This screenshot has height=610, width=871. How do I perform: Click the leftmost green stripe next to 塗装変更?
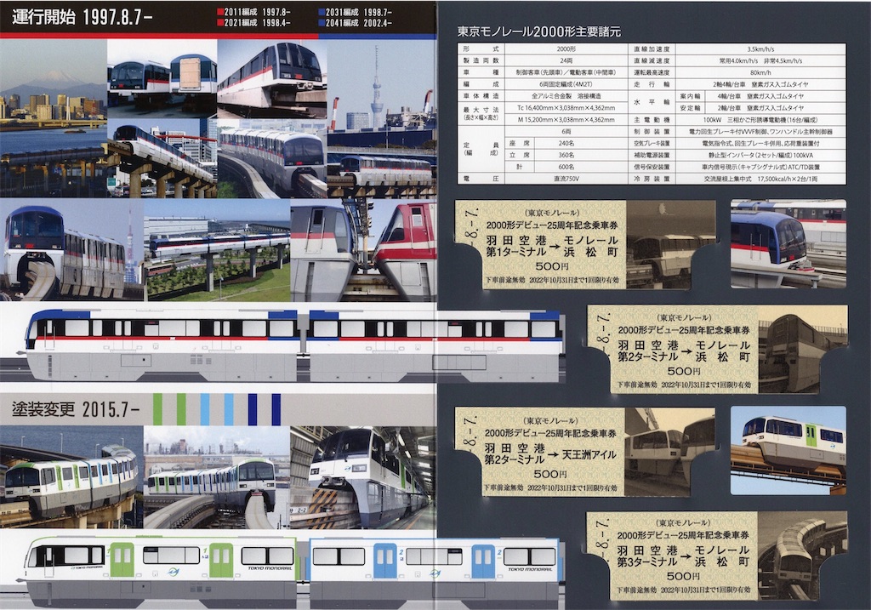pyautogui.click(x=157, y=409)
